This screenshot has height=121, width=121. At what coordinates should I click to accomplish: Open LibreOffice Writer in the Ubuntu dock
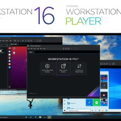point(10,61)
